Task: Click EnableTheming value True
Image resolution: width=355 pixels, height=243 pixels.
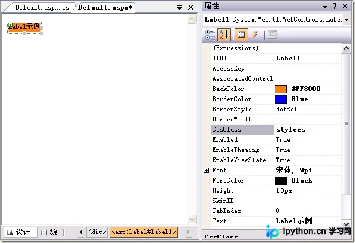Action: coord(283,150)
